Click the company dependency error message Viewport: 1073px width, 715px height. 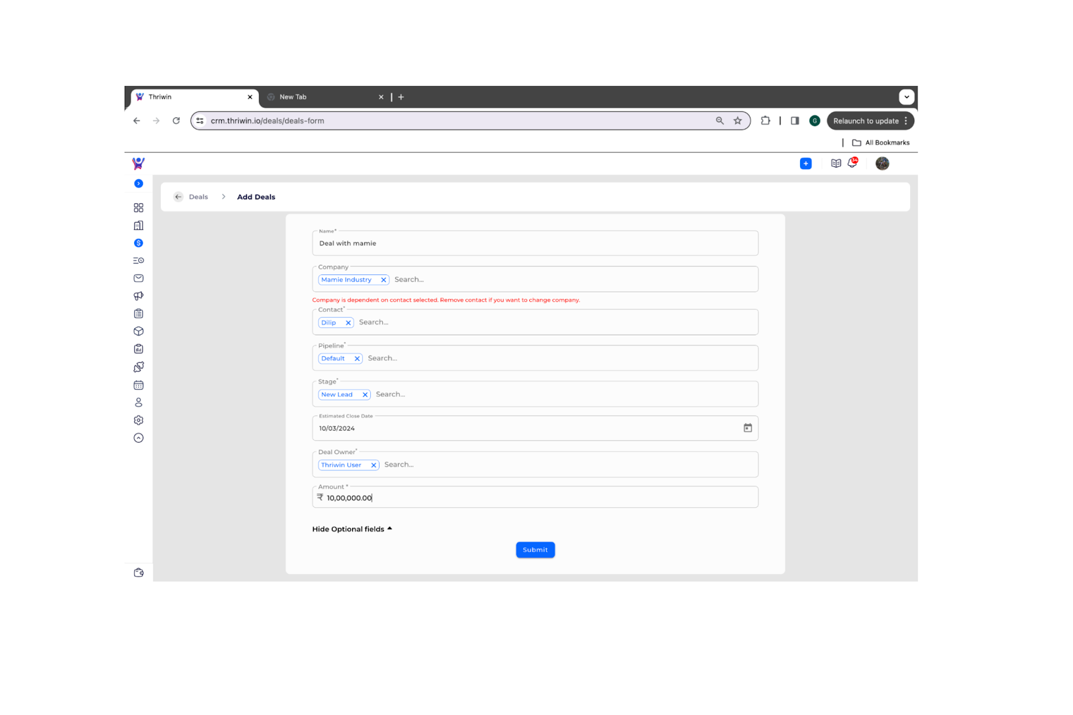pyautogui.click(x=446, y=300)
